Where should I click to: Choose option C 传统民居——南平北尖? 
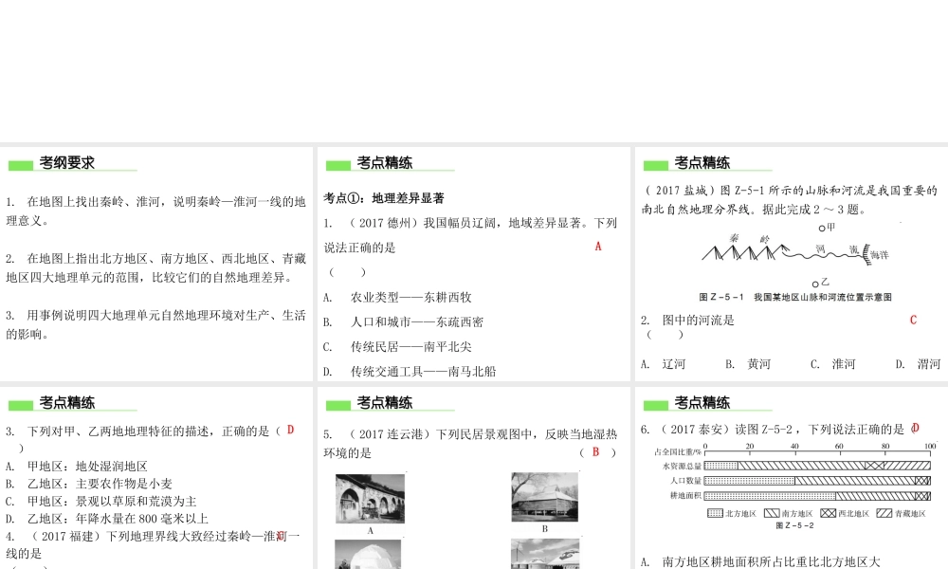(x=397, y=347)
